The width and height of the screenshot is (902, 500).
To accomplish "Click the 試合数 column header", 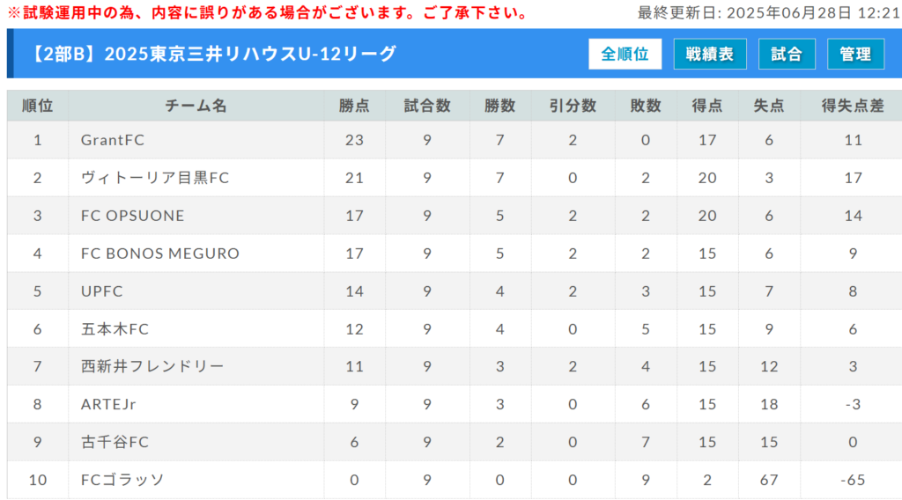I will [427, 106].
